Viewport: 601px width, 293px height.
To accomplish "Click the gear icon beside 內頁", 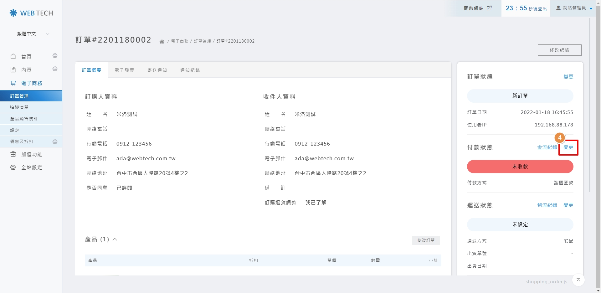I will coord(55,69).
